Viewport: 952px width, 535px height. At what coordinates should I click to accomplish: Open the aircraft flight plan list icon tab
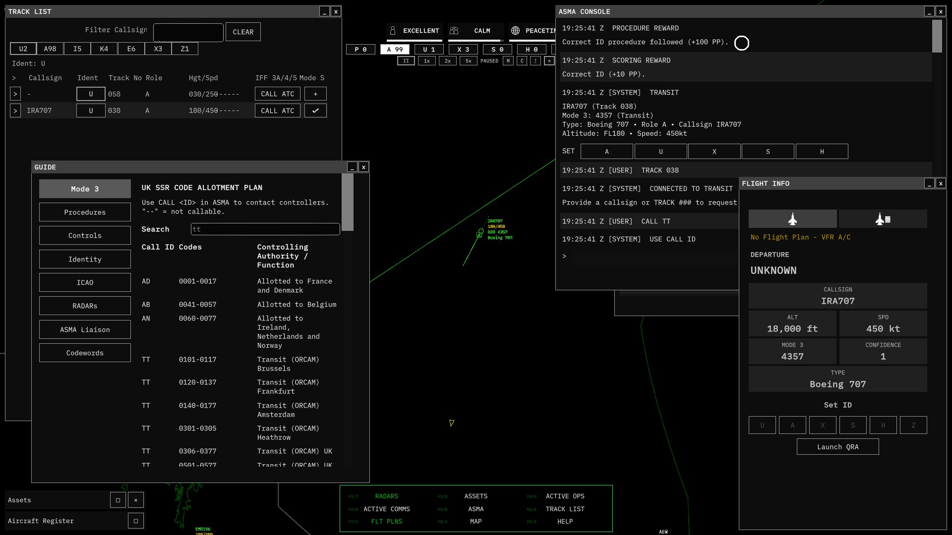pyautogui.click(x=883, y=219)
